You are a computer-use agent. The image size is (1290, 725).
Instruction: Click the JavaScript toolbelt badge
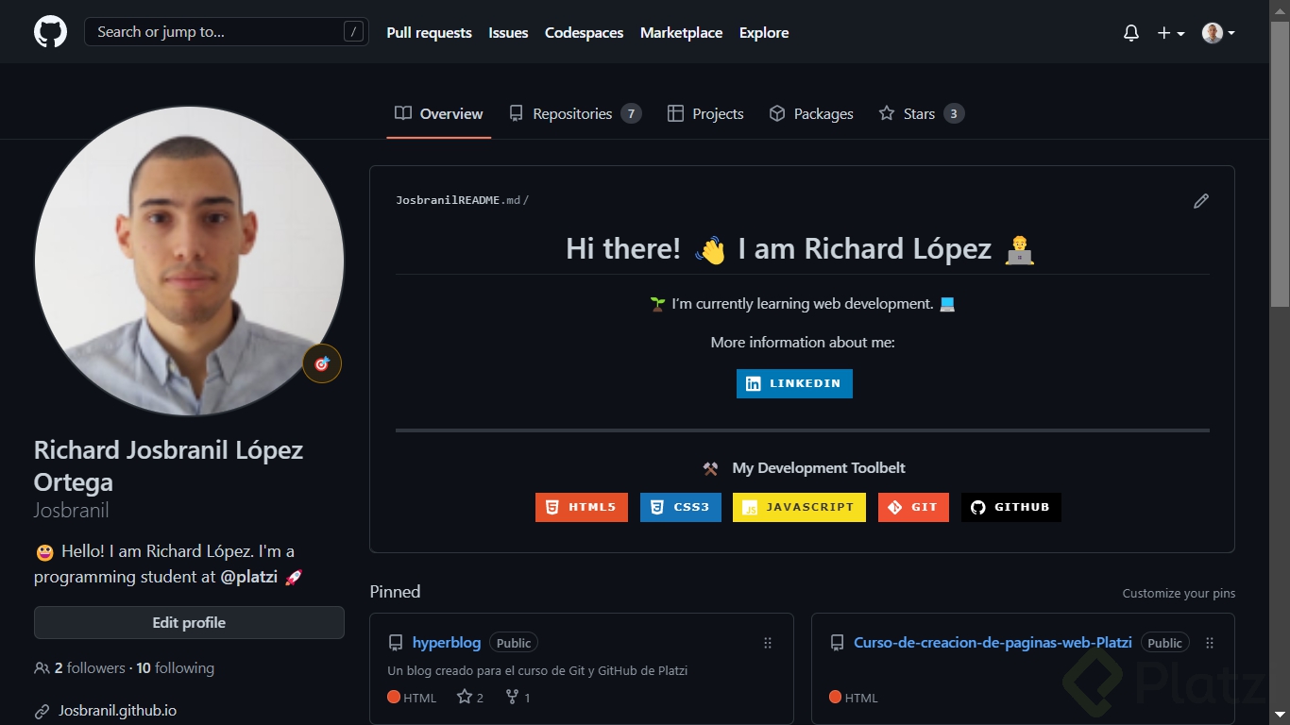click(x=798, y=507)
